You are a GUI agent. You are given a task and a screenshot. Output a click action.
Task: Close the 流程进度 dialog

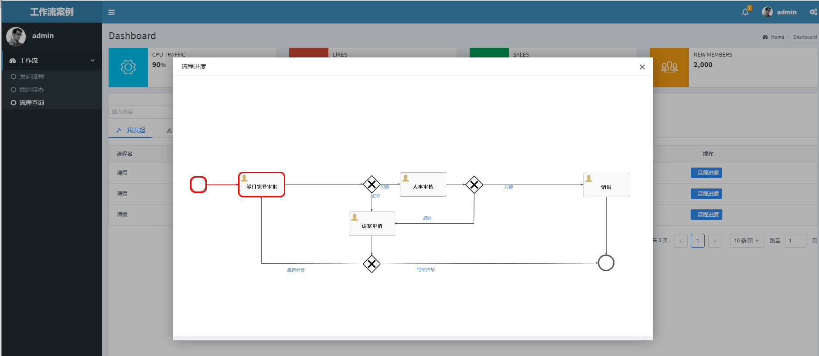(x=642, y=67)
